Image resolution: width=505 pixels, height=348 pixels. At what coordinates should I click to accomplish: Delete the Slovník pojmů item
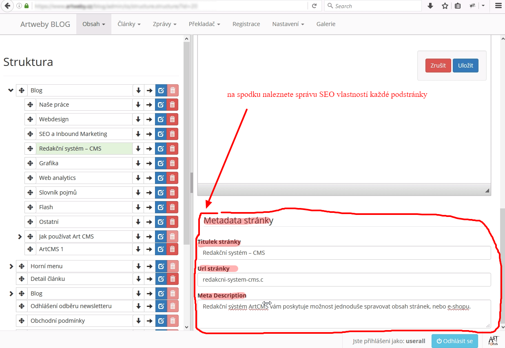pos(173,193)
